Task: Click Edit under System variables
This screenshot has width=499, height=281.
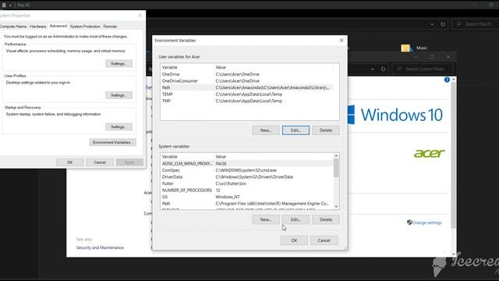Action: click(x=296, y=219)
